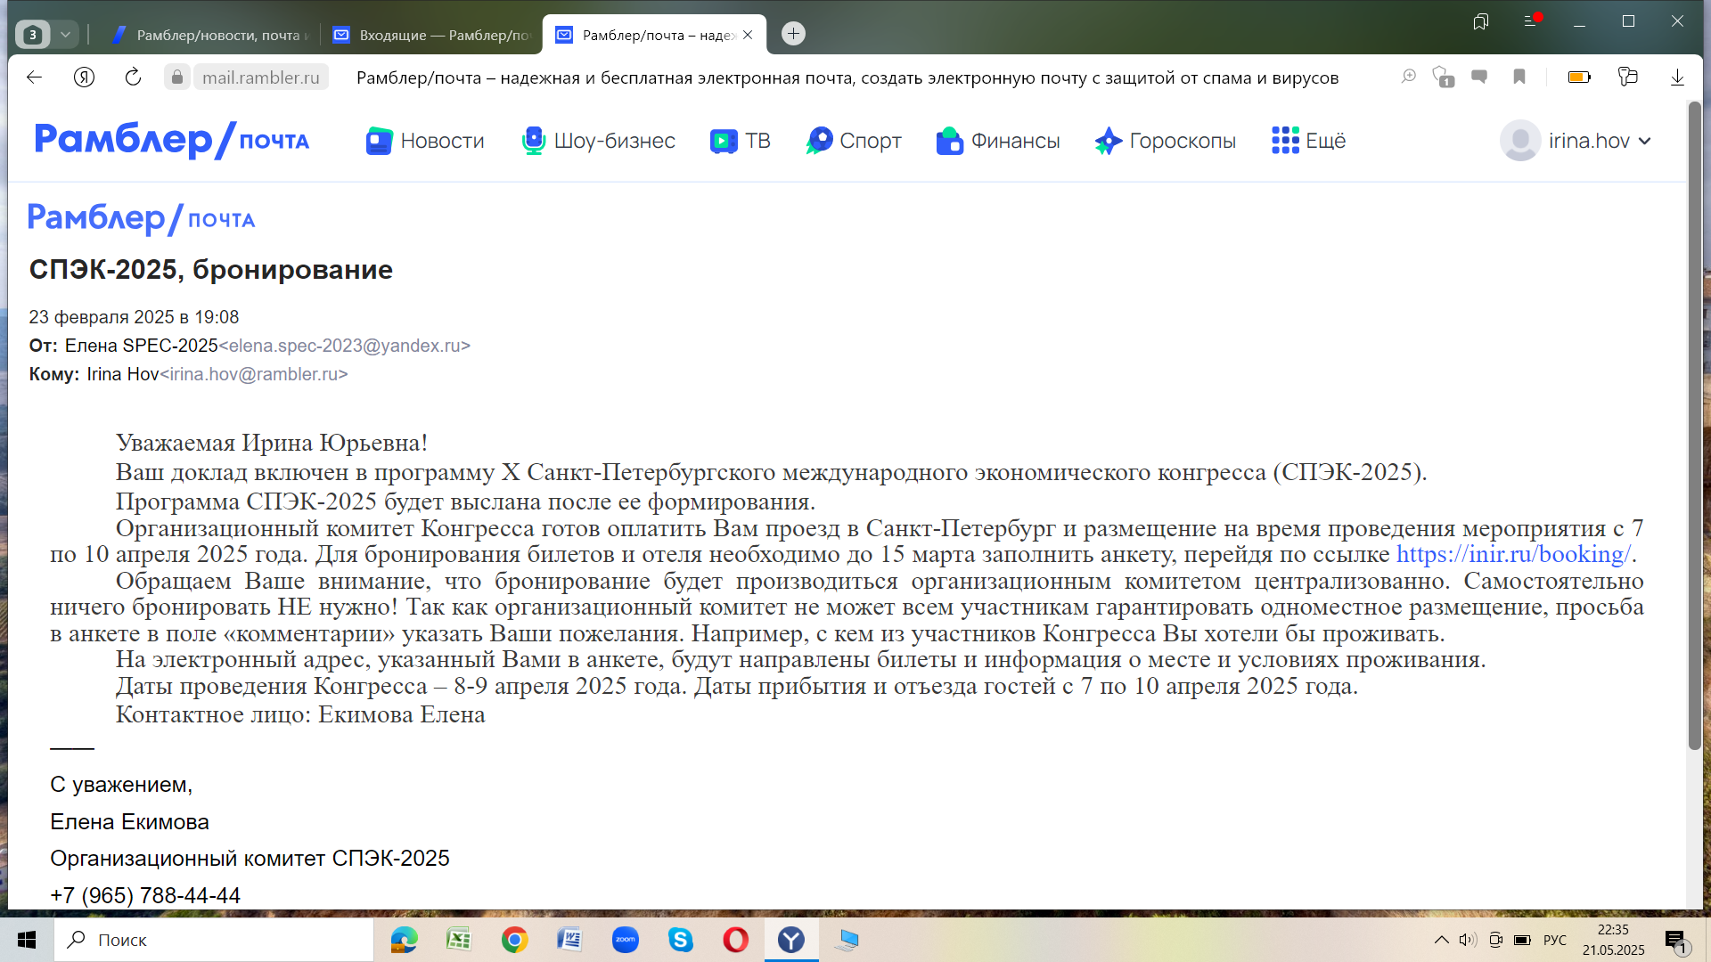Click the mail.rambler.ru address field

[260, 77]
